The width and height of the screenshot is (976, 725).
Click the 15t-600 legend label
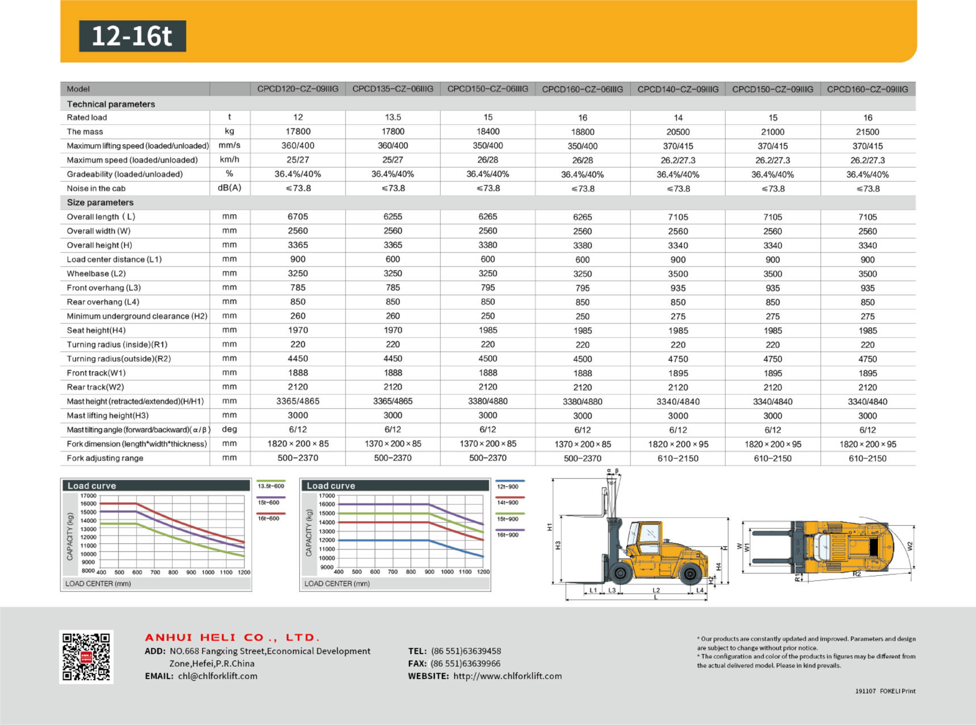[x=268, y=503]
